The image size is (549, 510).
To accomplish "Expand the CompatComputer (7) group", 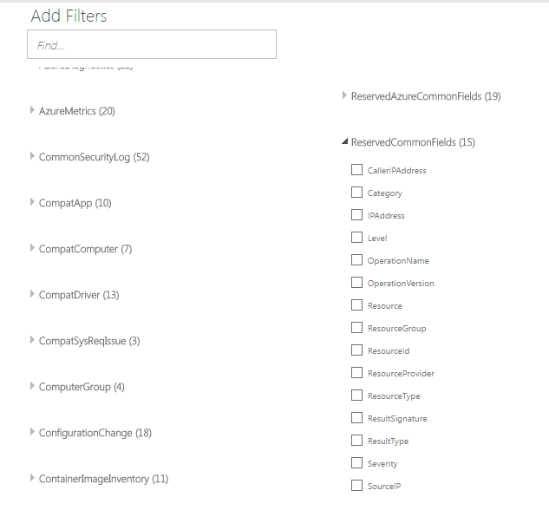I will pos(33,248).
